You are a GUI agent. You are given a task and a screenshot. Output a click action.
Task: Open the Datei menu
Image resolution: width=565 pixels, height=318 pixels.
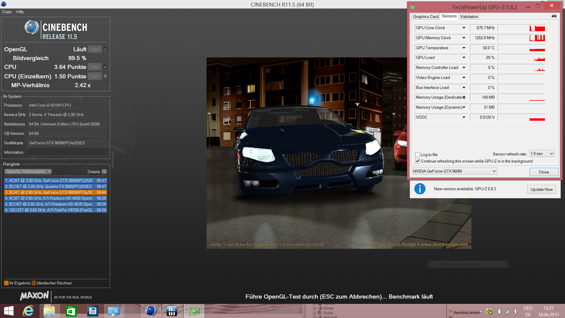7,12
